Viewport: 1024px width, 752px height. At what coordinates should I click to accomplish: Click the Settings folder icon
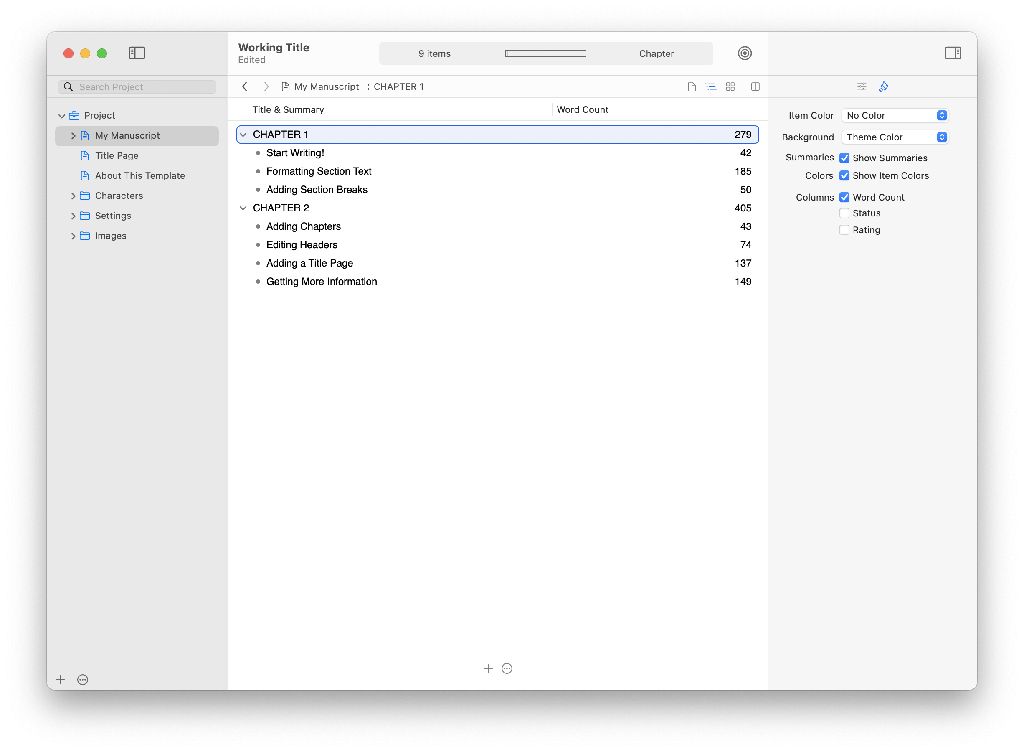(x=85, y=216)
